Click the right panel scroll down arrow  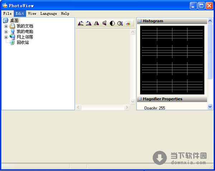[210, 106]
